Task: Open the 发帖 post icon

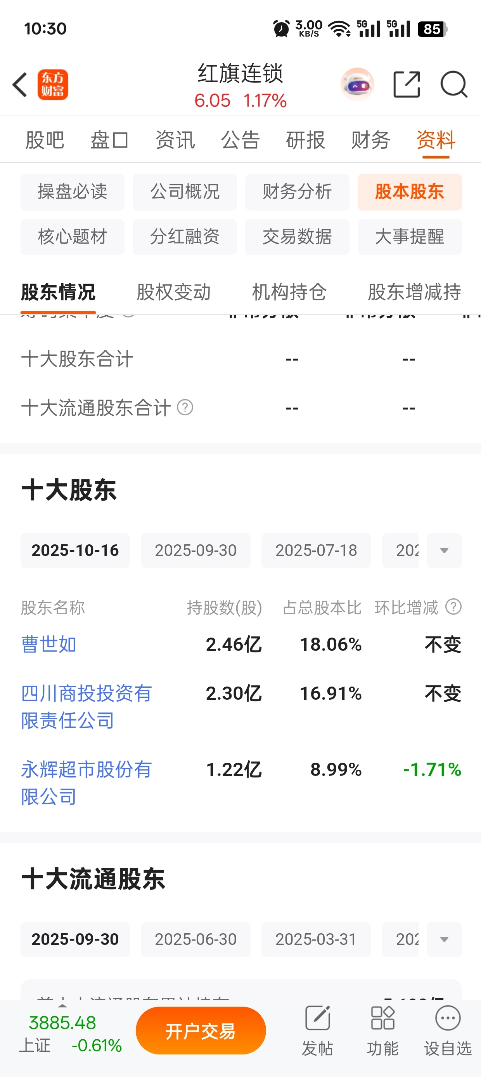Action: tap(318, 1031)
